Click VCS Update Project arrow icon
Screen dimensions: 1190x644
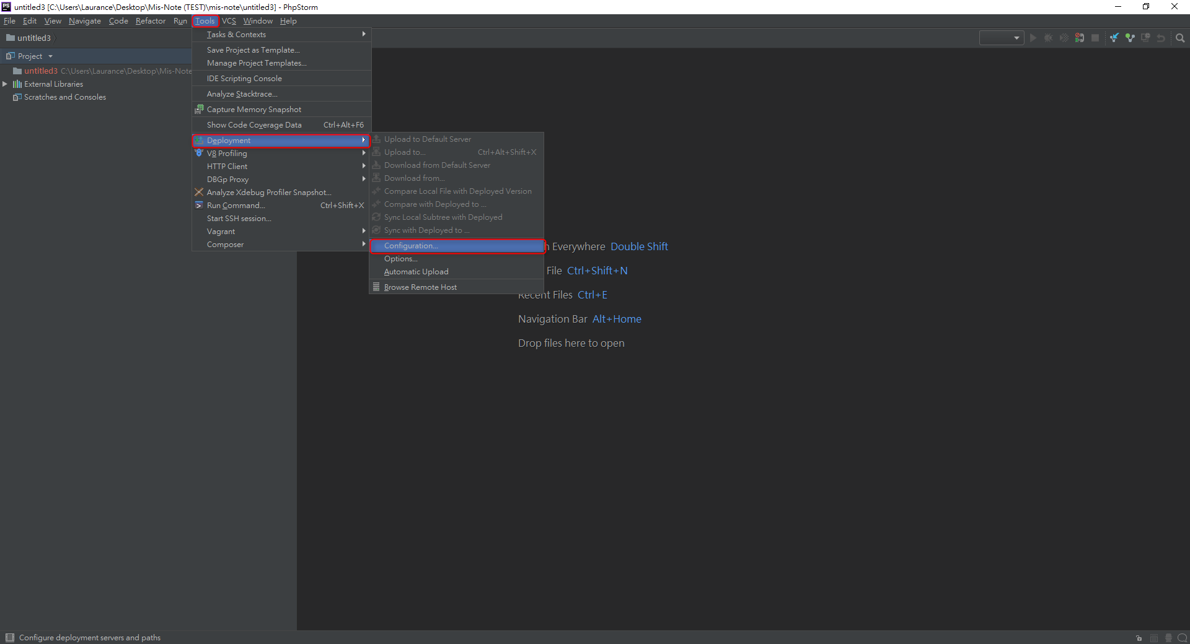1114,38
